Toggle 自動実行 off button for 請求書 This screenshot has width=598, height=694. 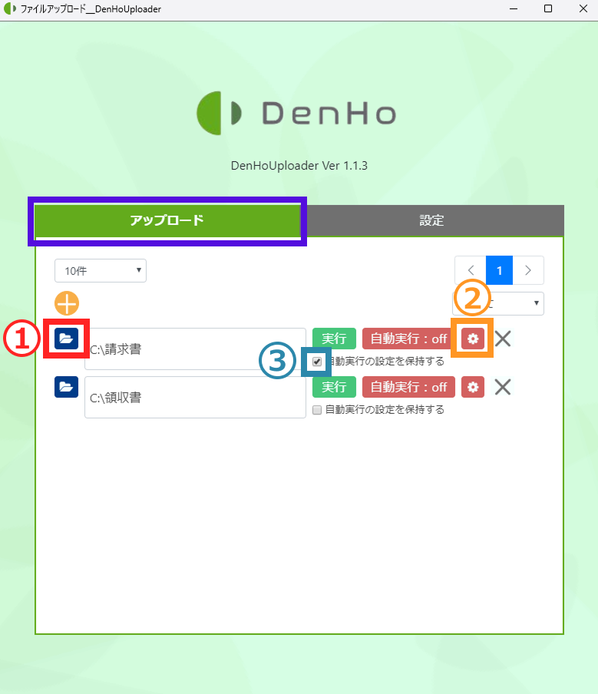tap(408, 339)
